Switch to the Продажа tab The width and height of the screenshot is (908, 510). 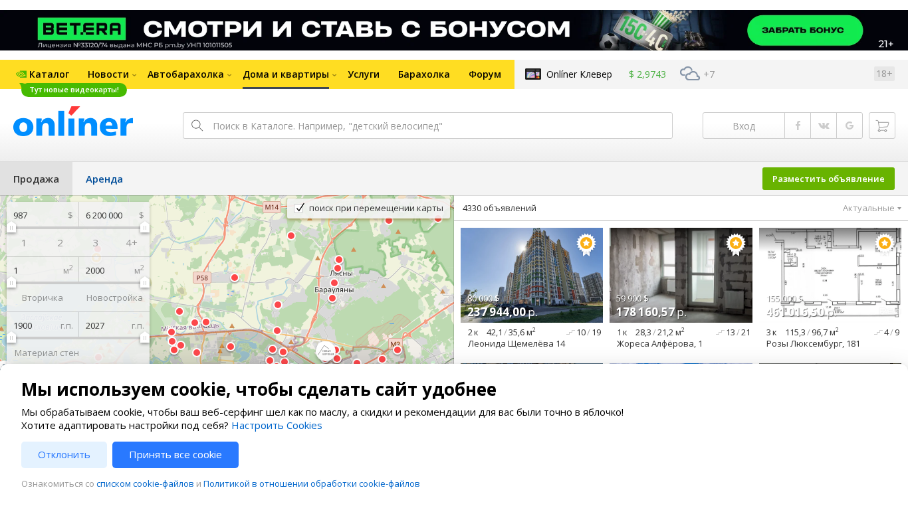pos(36,179)
